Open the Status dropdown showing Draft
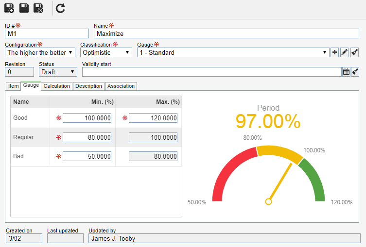 pyautogui.click(x=58, y=72)
